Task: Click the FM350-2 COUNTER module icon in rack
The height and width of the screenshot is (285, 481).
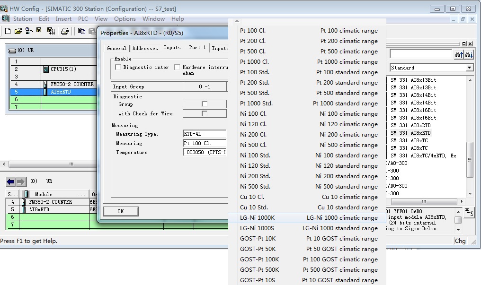Action: [46, 84]
